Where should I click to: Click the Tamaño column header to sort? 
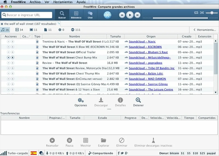[115, 36]
